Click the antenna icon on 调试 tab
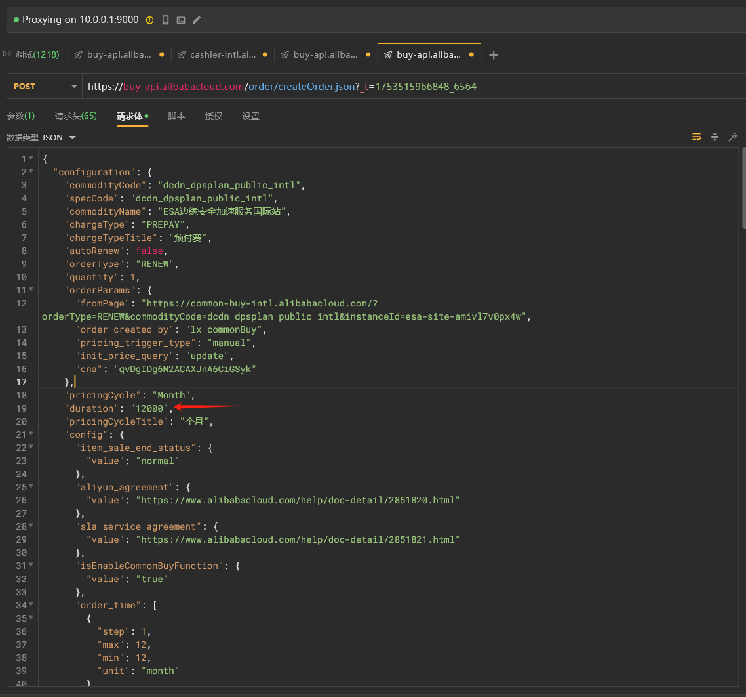 click(x=7, y=54)
